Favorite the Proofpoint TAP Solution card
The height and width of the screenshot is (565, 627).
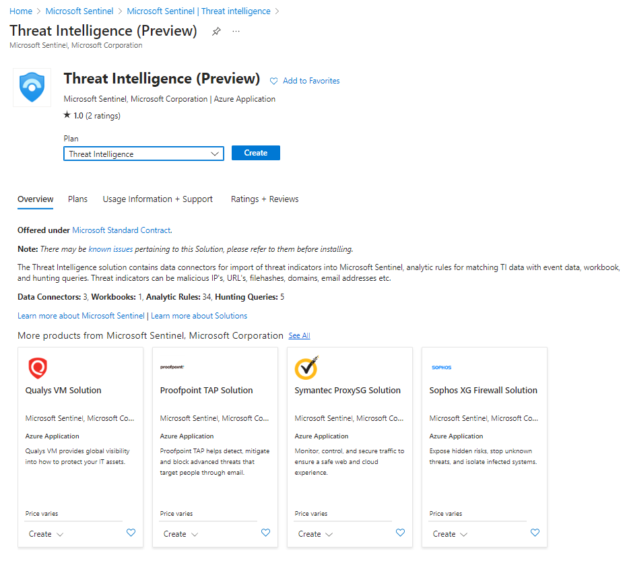(x=265, y=533)
